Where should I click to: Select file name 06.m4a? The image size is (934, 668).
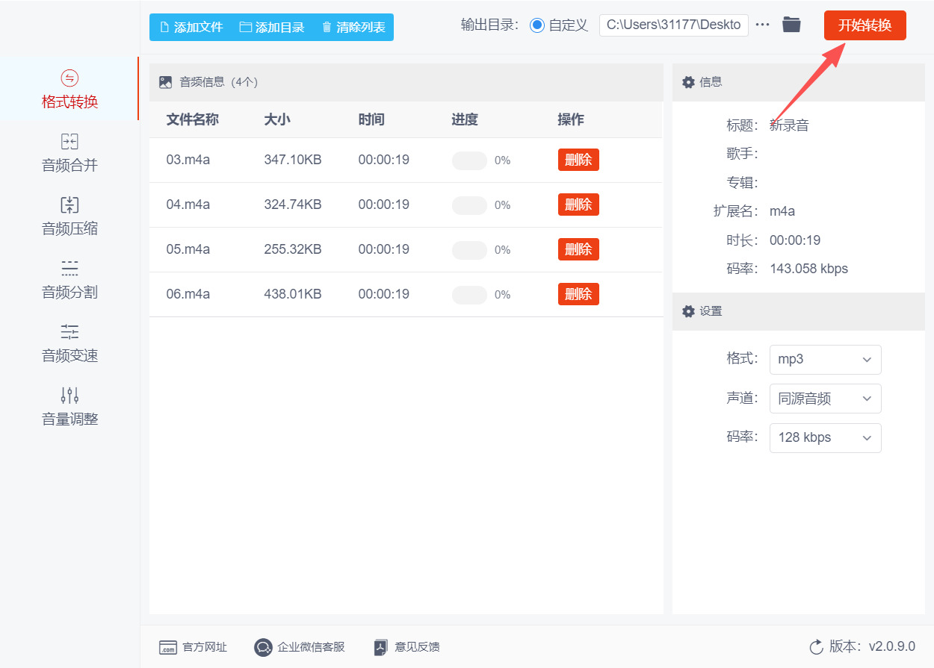click(188, 294)
